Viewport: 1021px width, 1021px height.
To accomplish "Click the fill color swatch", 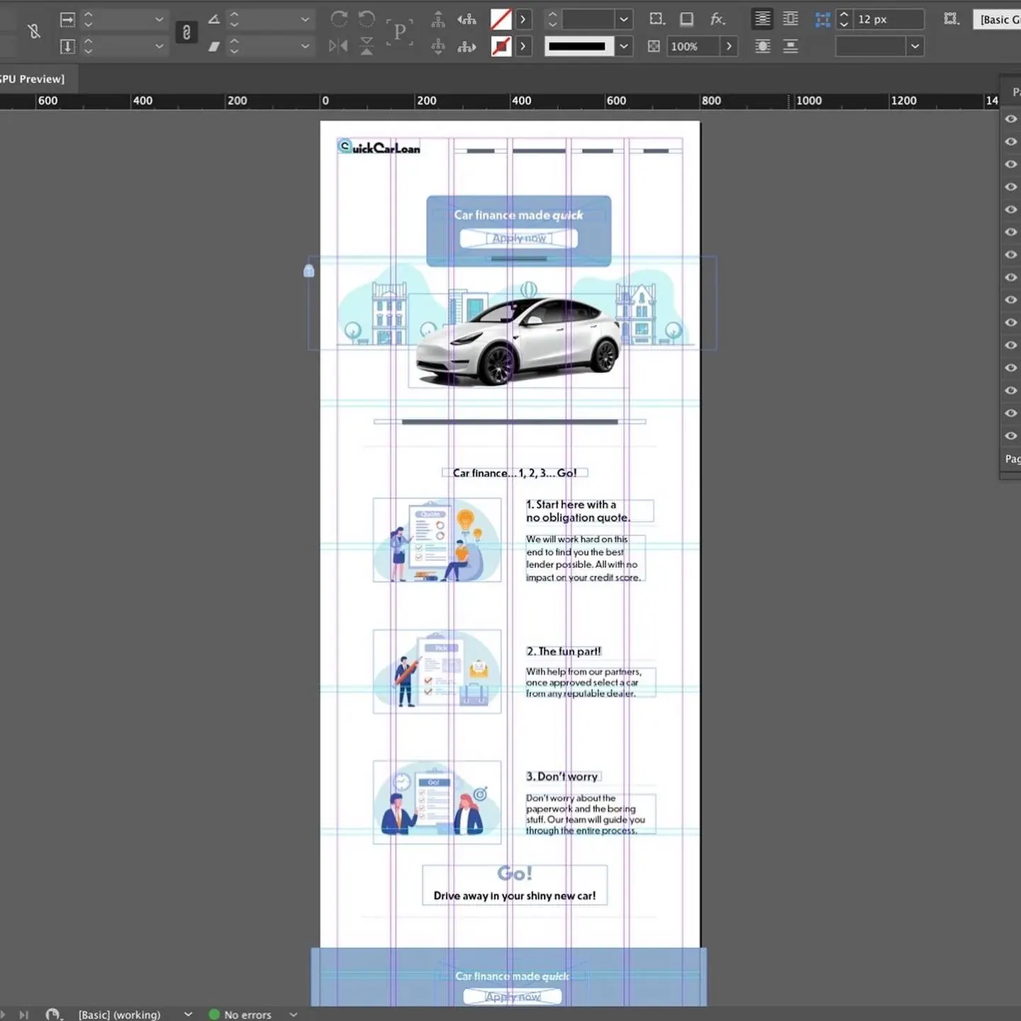I will [x=501, y=19].
